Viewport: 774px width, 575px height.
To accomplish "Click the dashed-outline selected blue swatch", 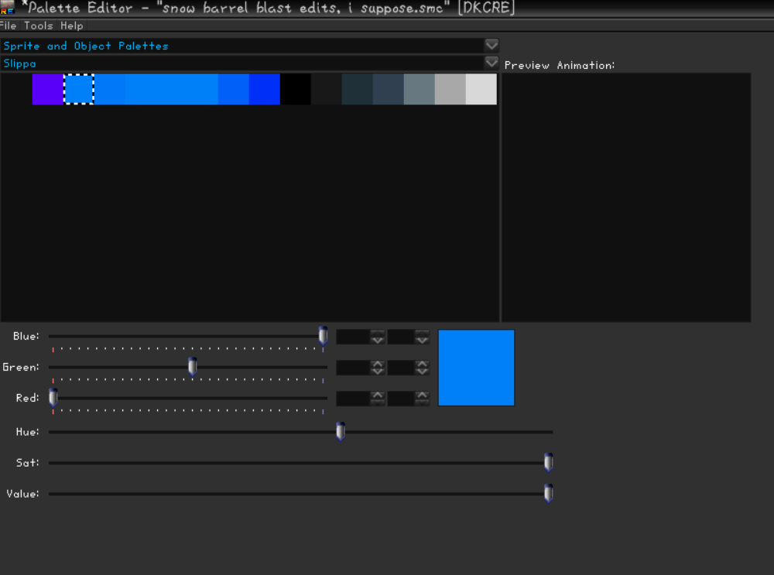I will click(79, 89).
